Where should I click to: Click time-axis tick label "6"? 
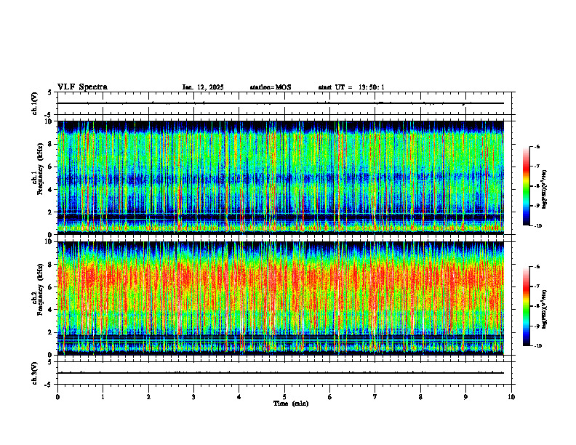(x=330, y=397)
